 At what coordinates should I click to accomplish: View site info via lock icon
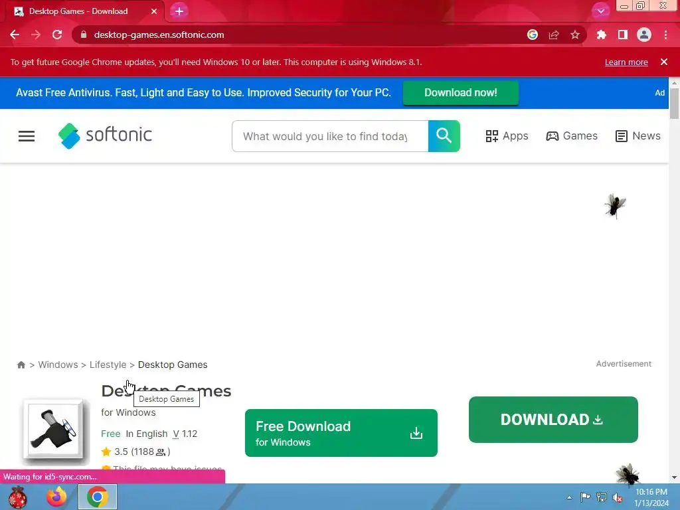[x=84, y=35]
